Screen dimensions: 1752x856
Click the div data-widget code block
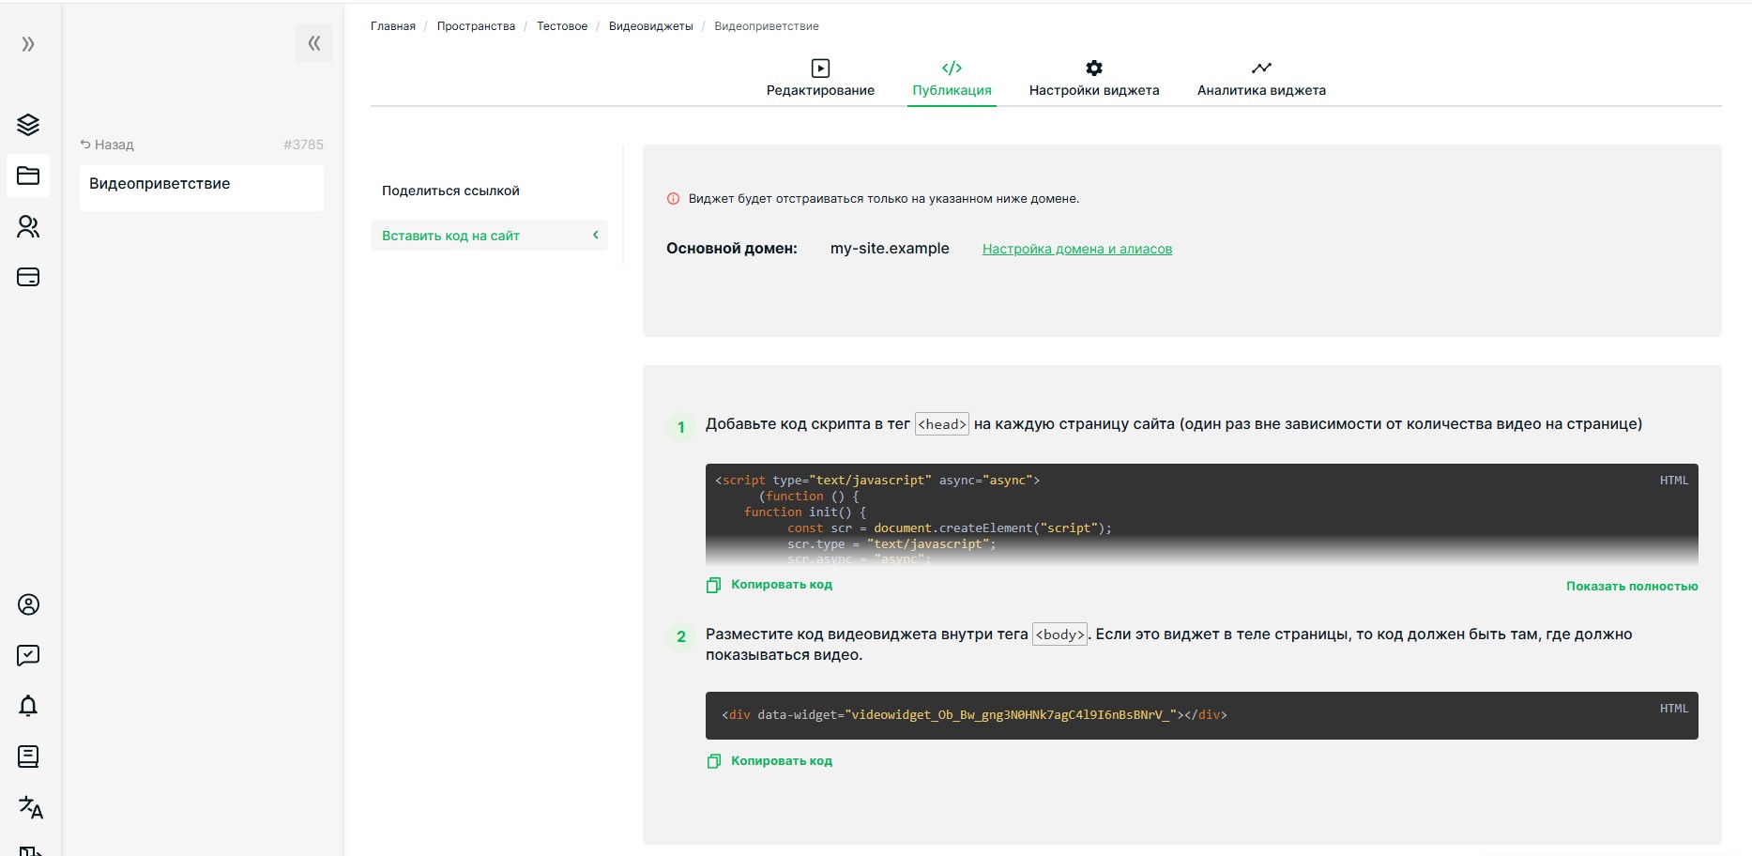[1202, 716]
